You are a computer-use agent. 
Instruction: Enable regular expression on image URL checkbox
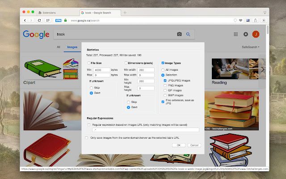coord(89,125)
